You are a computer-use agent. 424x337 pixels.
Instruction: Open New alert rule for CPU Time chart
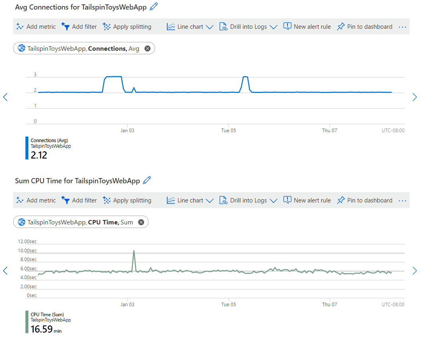pyautogui.click(x=287, y=200)
